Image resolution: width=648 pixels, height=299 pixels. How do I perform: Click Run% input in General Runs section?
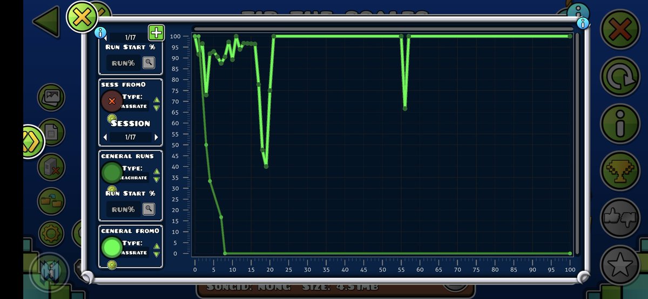123,209
